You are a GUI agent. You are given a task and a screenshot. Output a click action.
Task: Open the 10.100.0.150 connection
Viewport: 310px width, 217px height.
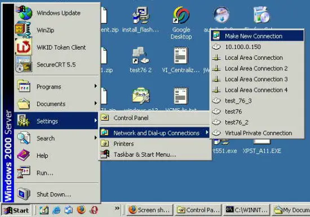(257, 47)
